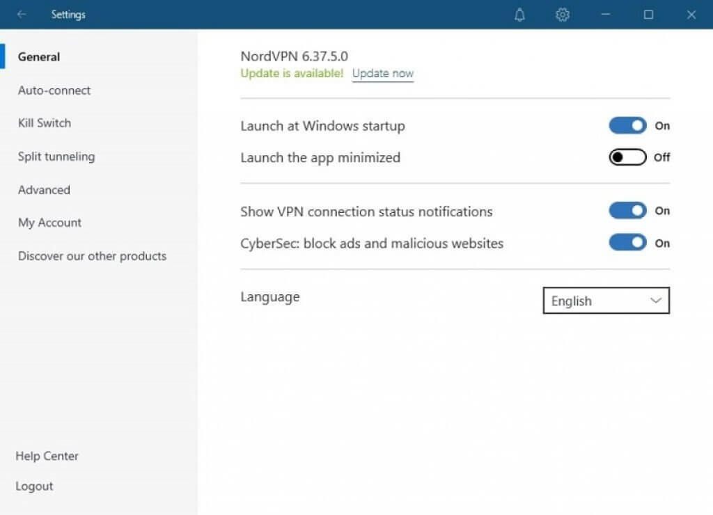Open Discover our other products
Viewport: 713px width, 515px height.
point(93,256)
